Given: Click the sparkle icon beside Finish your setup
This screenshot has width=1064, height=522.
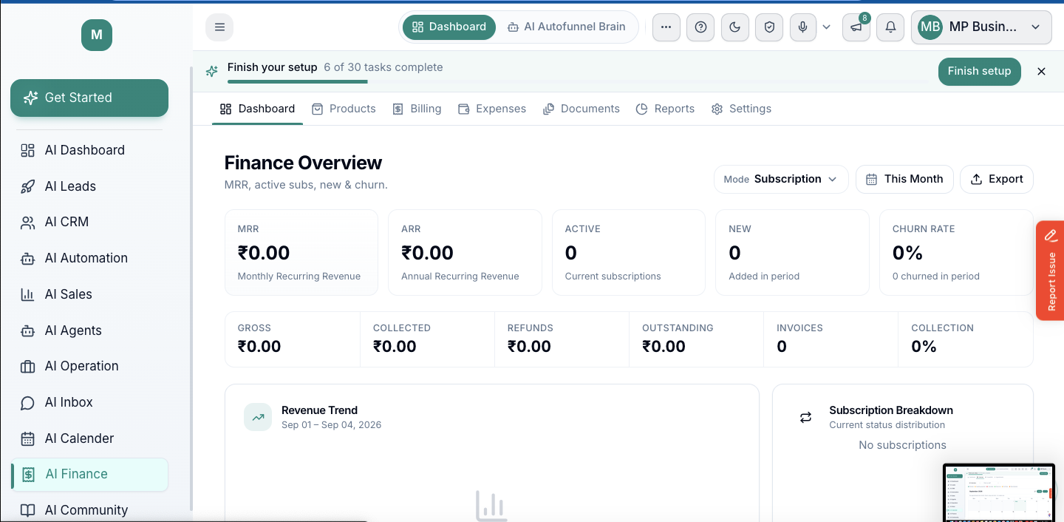Looking at the screenshot, I should point(212,71).
